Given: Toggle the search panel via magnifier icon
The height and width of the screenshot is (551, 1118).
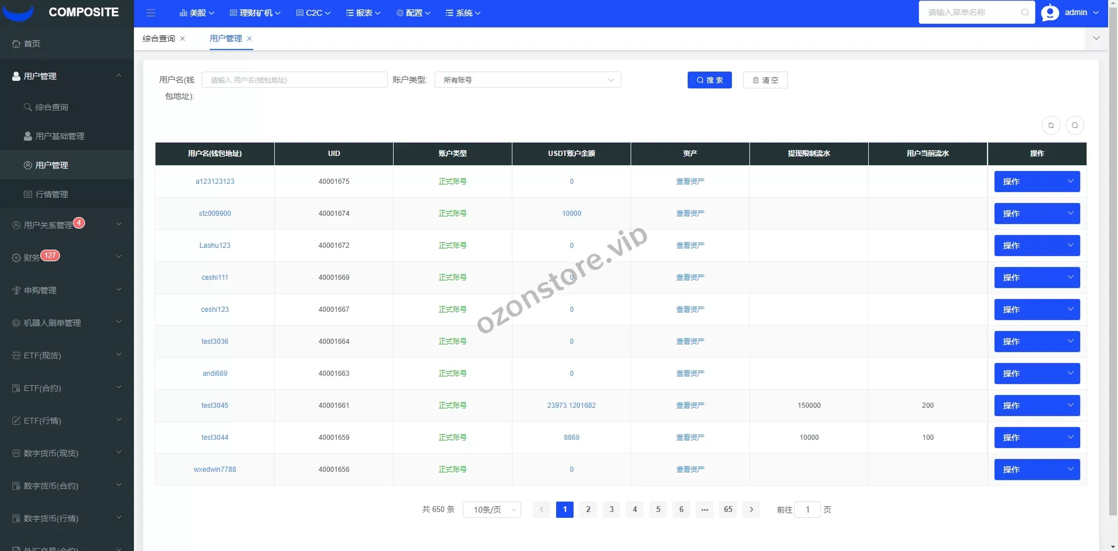Looking at the screenshot, I should pyautogui.click(x=1074, y=126).
